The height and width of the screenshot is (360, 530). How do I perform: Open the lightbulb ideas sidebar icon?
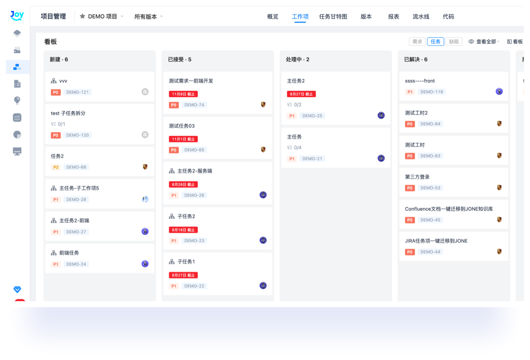(x=17, y=101)
